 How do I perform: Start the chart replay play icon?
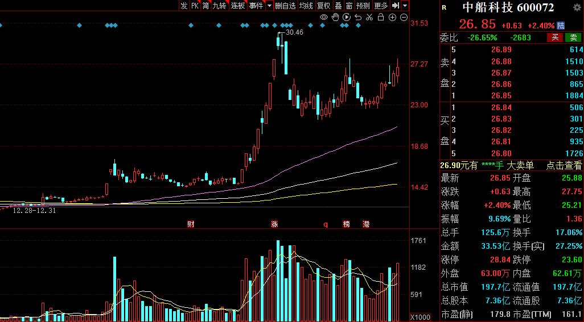[x=347, y=17]
